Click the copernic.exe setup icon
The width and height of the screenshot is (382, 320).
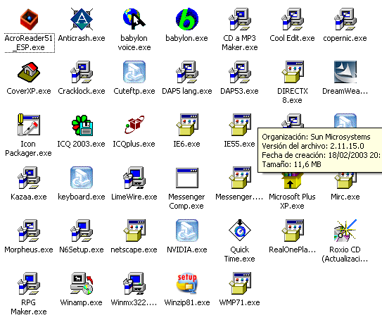345,19
